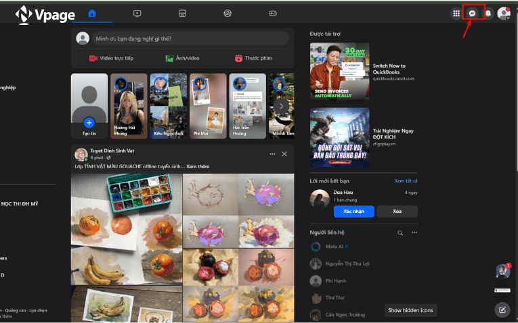The width and height of the screenshot is (518, 323).
Task: Open Dua Hau's profile picture
Action: click(x=320, y=199)
